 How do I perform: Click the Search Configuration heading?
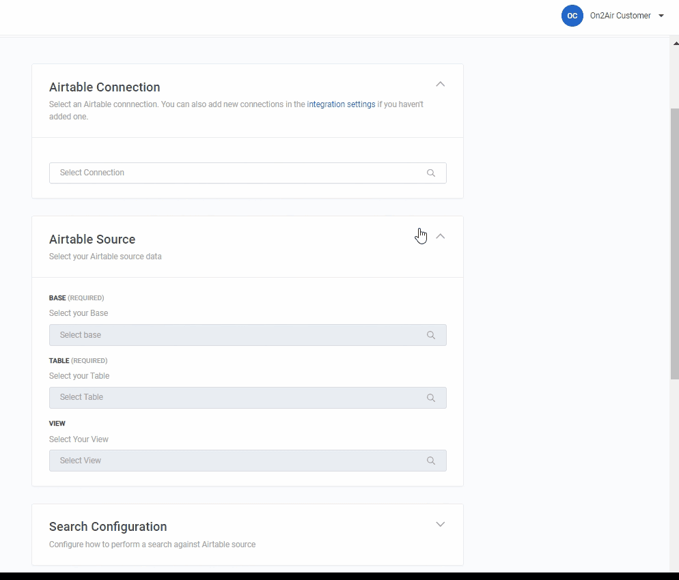point(108,527)
